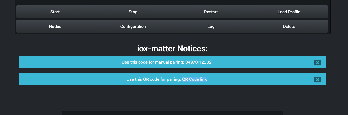This screenshot has width=348, height=115.
Task: Stop the node server
Action: (133, 12)
